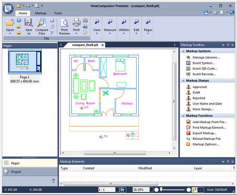Viewport: 237px width, 195px height.
Task: Click the Open folder icon in ribbon
Action: [10, 22]
